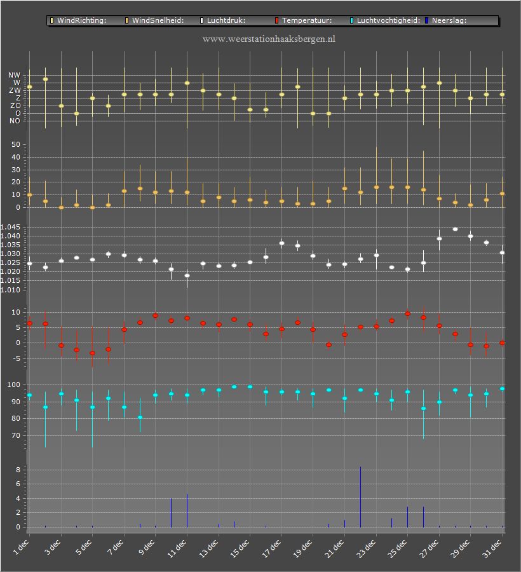This screenshot has height=572, width=521.
Task: Click the Neerslag legend blue swatch
Action: 426,20
